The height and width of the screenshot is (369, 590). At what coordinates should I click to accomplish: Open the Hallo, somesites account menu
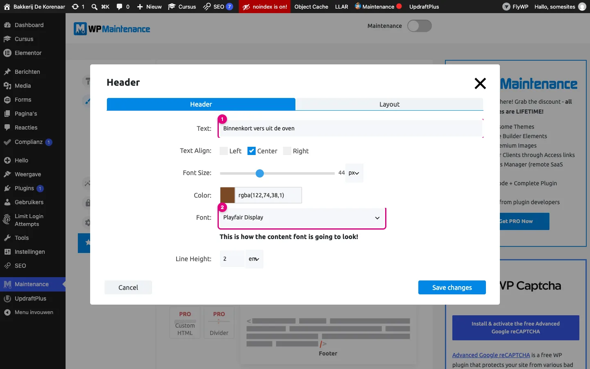point(560,7)
